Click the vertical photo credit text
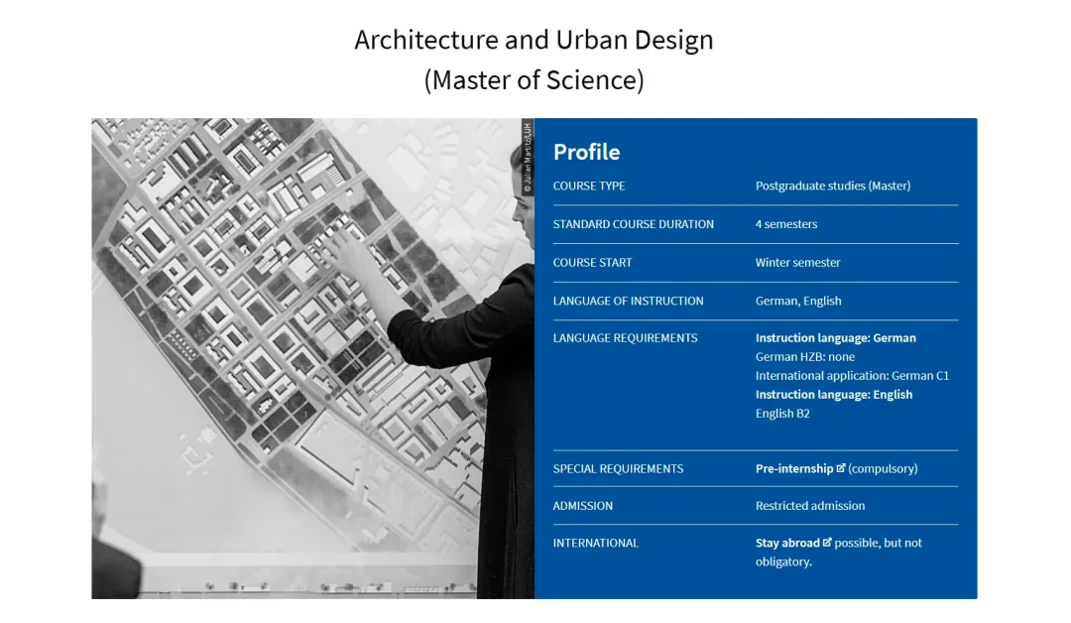This screenshot has height=623, width=1071. tap(528, 157)
